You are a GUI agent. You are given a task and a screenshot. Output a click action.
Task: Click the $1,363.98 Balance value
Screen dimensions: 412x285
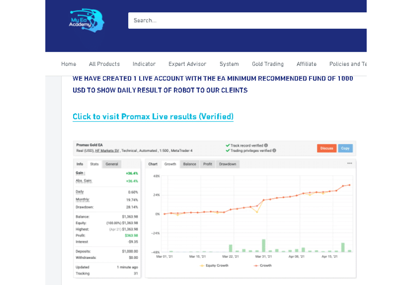pyautogui.click(x=130, y=217)
